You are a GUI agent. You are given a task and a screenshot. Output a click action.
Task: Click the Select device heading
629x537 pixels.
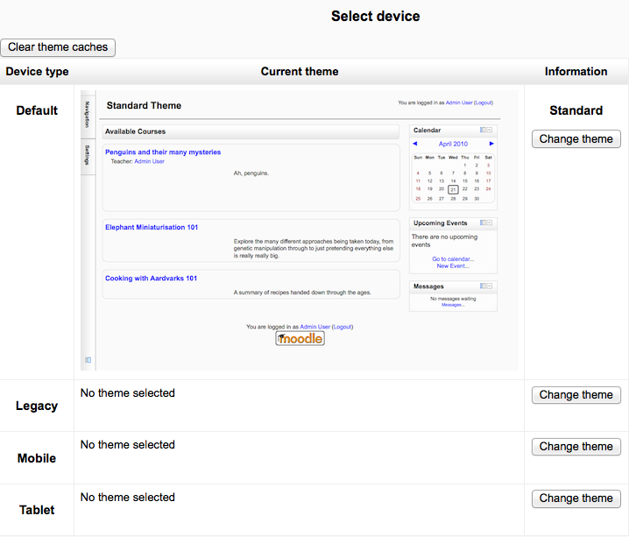pos(376,17)
